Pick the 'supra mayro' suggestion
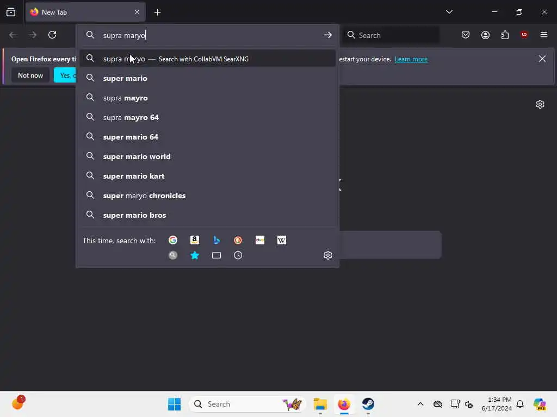This screenshot has width=557, height=417. [x=207, y=98]
